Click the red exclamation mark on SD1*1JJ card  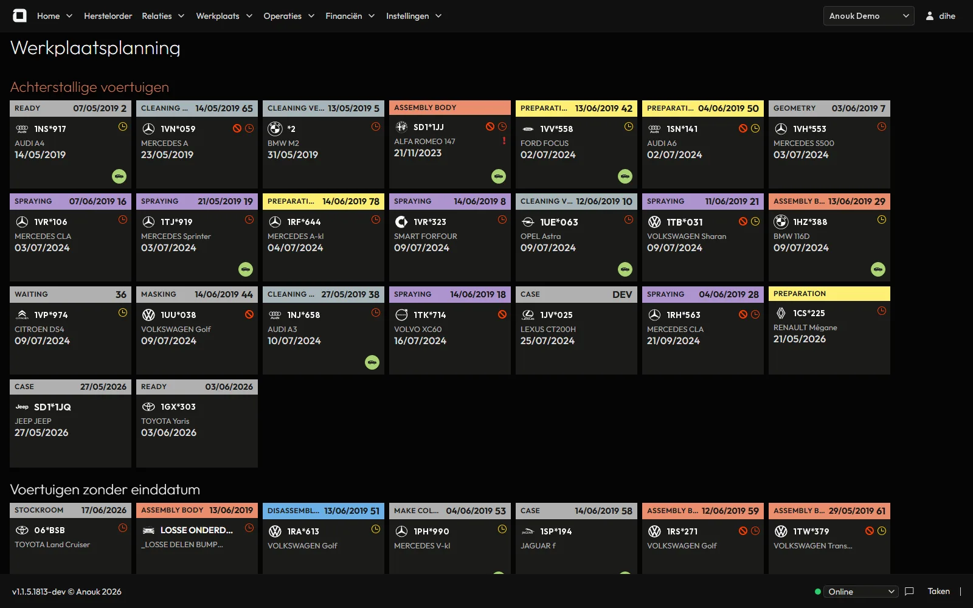tap(504, 140)
